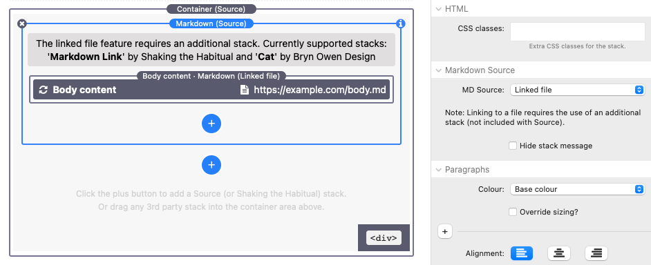Click the refresh icon beside Body content
Image resolution: width=651 pixels, height=265 pixels.
tap(43, 90)
